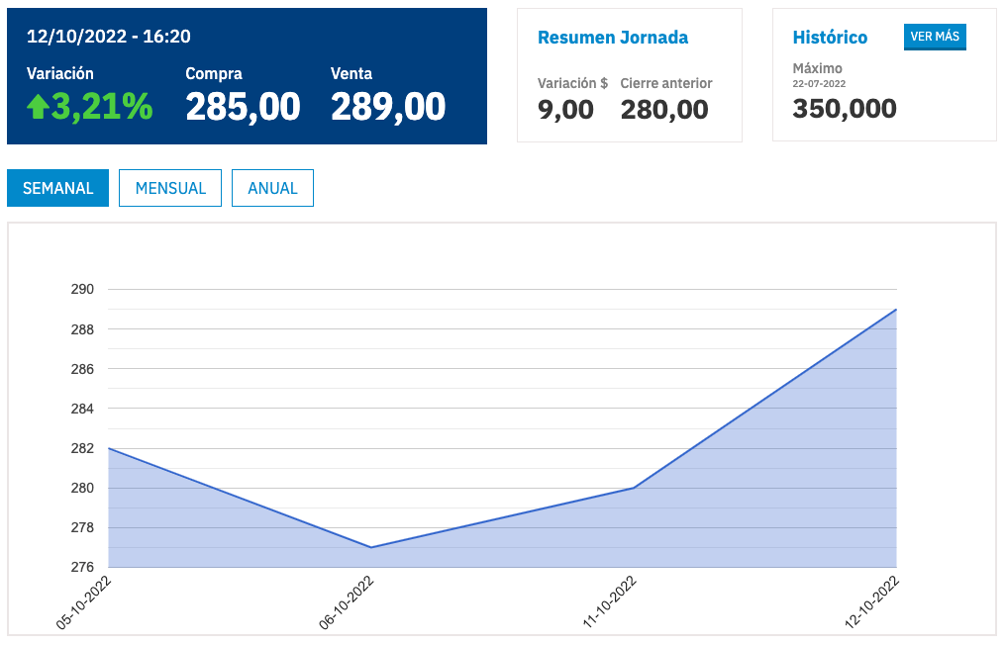Open the ANUAL chart tab

(x=272, y=188)
